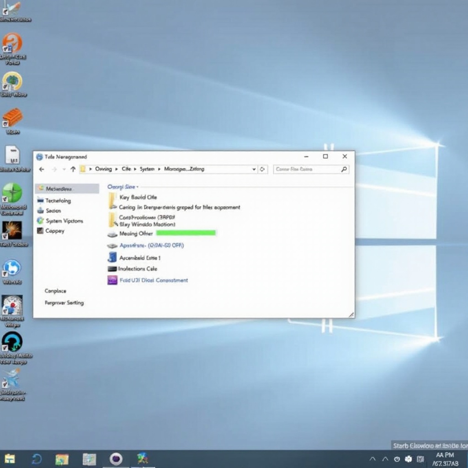468x468 pixels.
Task: Click the blue circular arrow taskbar icon
Action: pyautogui.click(x=37, y=459)
